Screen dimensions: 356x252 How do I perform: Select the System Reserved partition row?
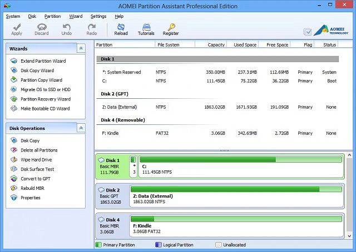coord(217,72)
